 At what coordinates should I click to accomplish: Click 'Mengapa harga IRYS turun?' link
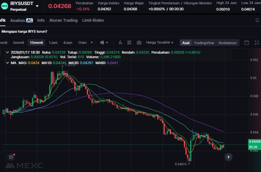[x=24, y=32]
